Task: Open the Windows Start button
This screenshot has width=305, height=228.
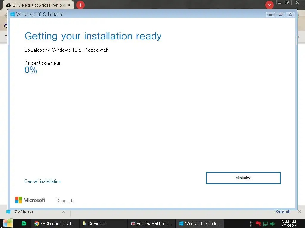Action: [8, 224]
